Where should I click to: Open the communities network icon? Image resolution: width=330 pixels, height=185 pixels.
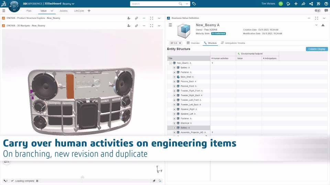coord(311,3)
